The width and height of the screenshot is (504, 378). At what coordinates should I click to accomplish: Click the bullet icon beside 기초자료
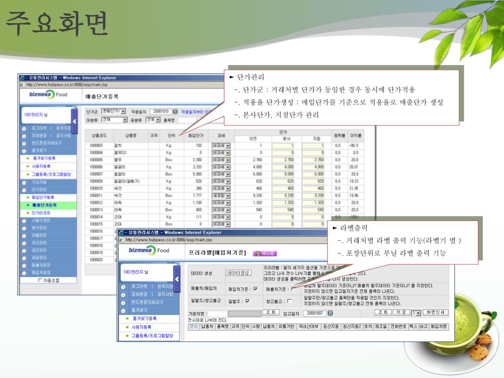coord(24,183)
